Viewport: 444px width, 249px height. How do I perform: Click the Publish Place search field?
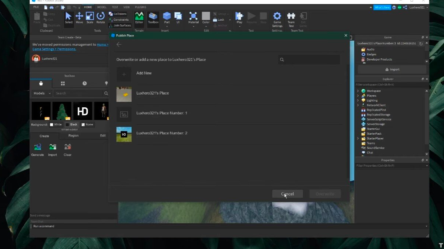pyautogui.click(x=310, y=59)
